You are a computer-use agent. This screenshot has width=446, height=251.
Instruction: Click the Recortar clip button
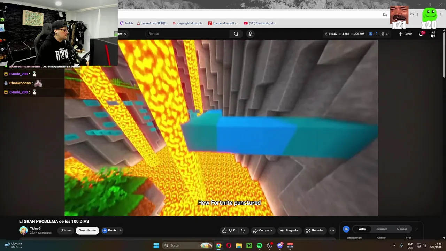315,230
